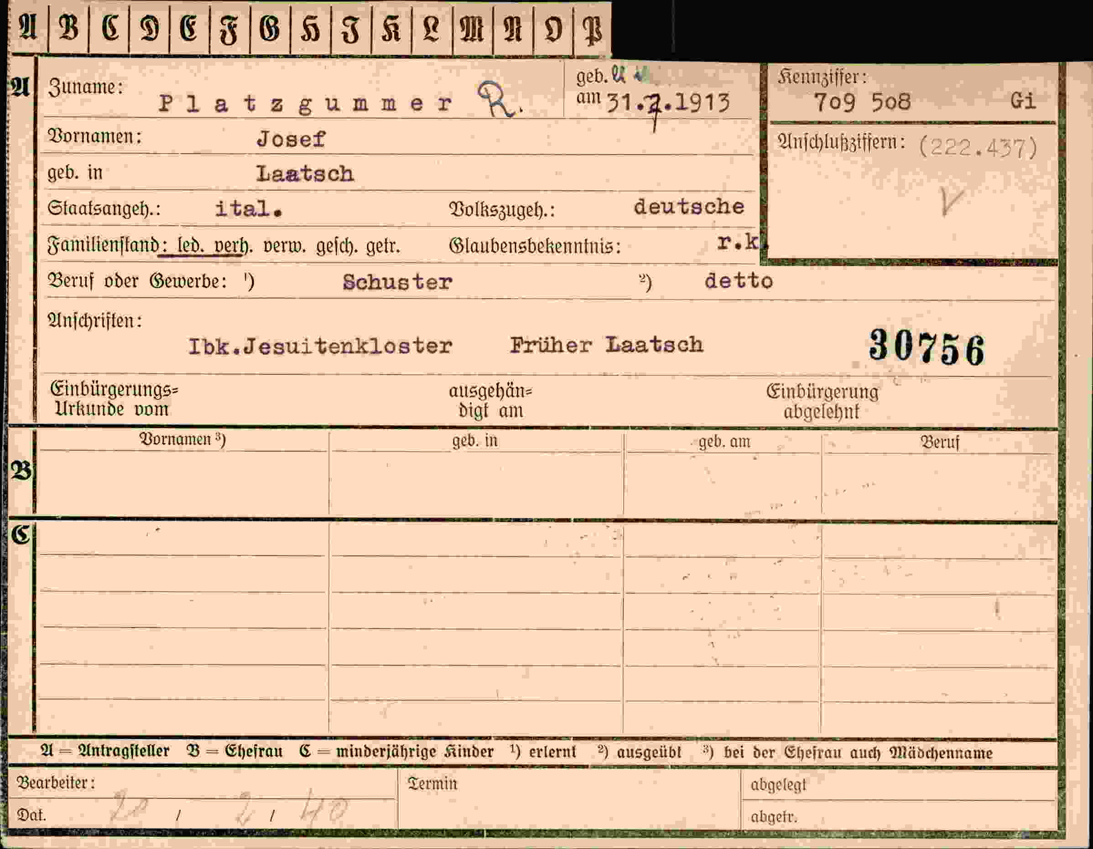
Task: Click the legend text A = Antragsteller
Action: (x=104, y=751)
